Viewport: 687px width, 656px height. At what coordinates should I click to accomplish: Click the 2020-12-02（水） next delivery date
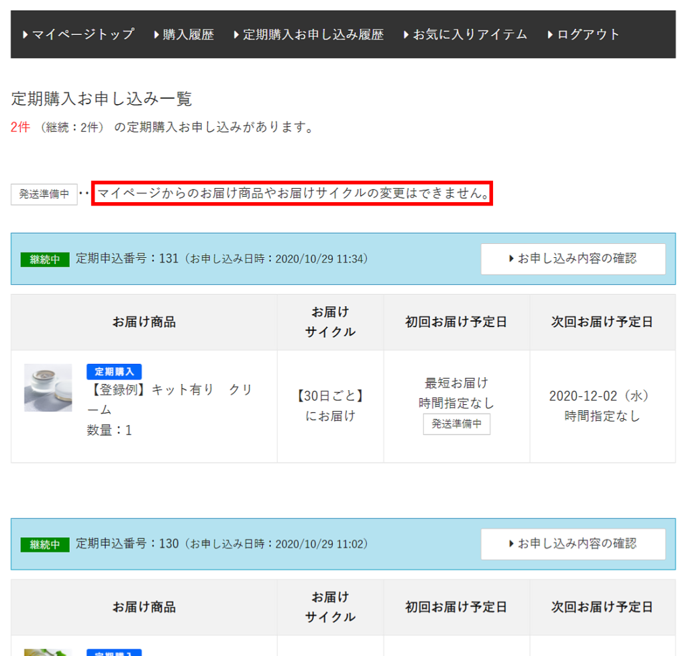tap(602, 395)
